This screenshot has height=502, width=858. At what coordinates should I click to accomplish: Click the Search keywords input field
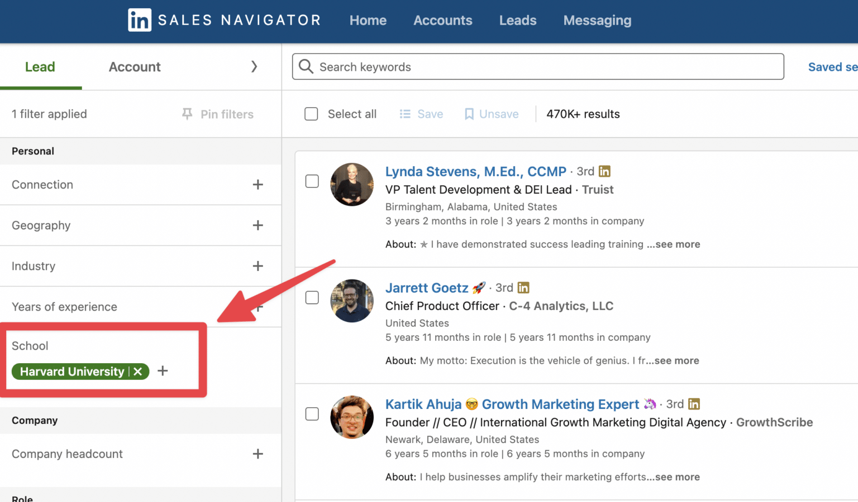tap(503, 66)
